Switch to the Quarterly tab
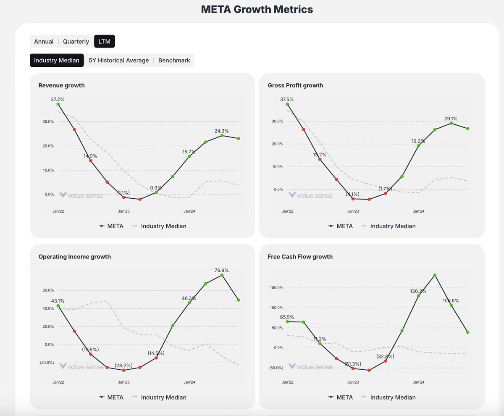Image resolution: width=504 pixels, height=416 pixels. pos(76,41)
